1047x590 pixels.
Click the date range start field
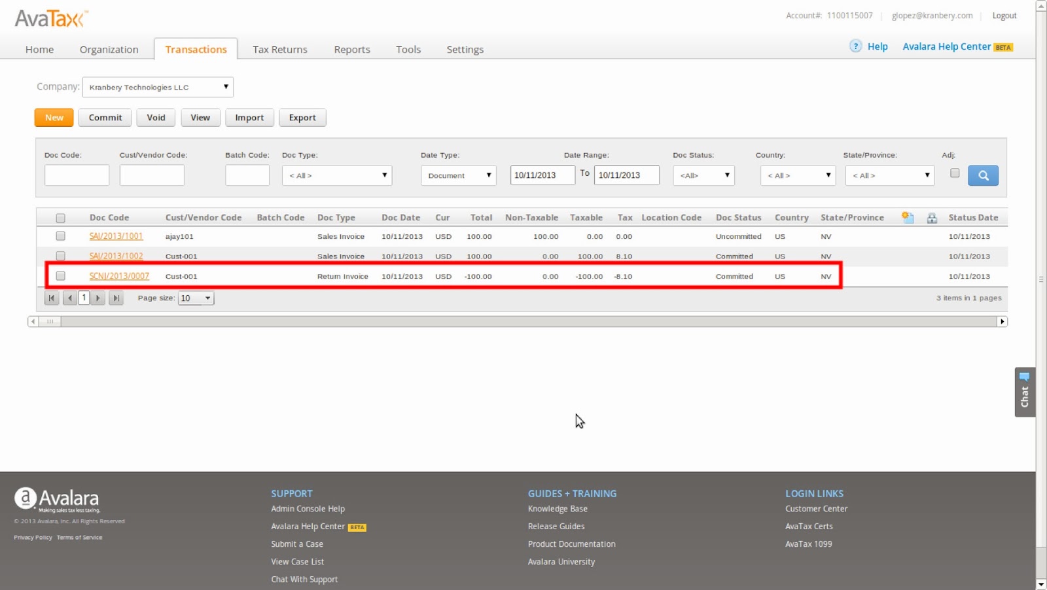tap(542, 175)
